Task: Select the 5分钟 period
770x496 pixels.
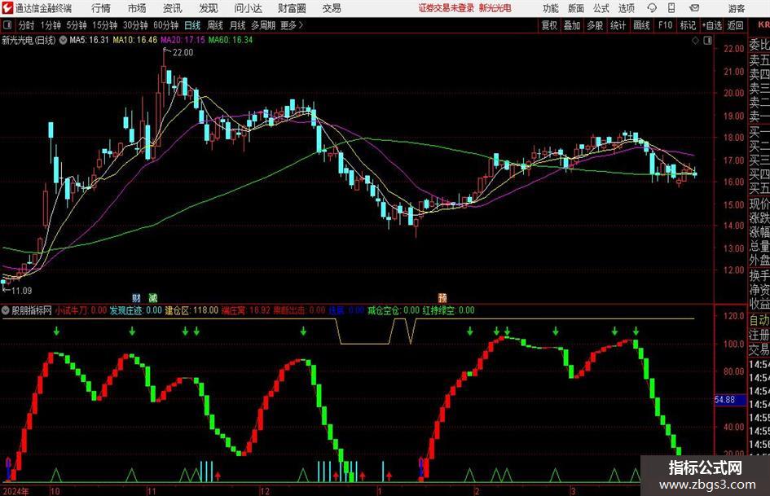Action: (76, 25)
